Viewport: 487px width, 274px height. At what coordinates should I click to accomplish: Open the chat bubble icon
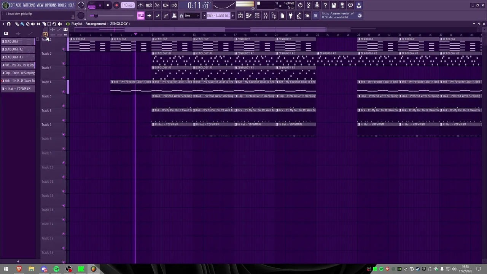click(x=350, y=5)
